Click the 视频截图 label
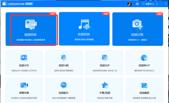The width and height of the screenshot is (169, 103). pyautogui.click(x=144, y=93)
